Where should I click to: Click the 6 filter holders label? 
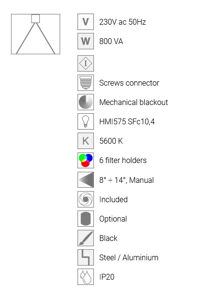tap(123, 160)
